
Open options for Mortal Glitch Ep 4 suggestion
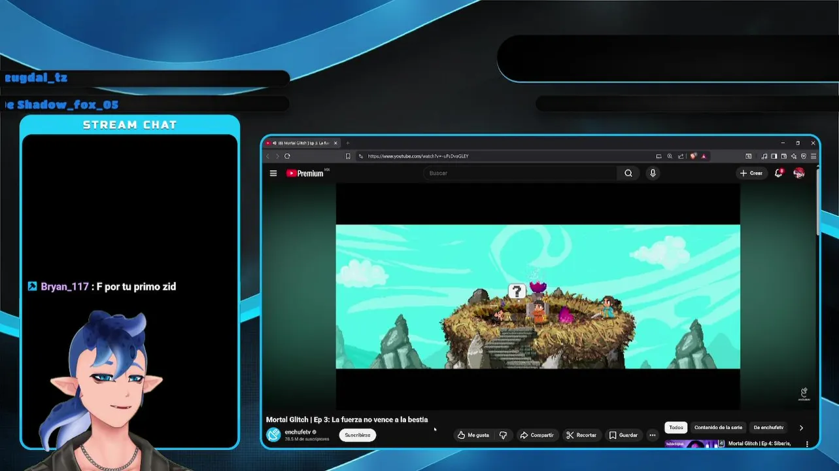(807, 444)
